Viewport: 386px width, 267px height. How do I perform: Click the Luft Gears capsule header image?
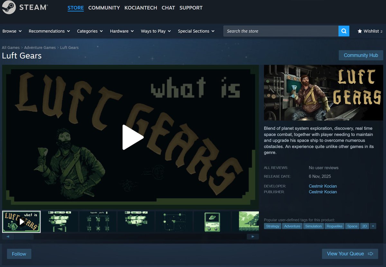[x=323, y=93]
